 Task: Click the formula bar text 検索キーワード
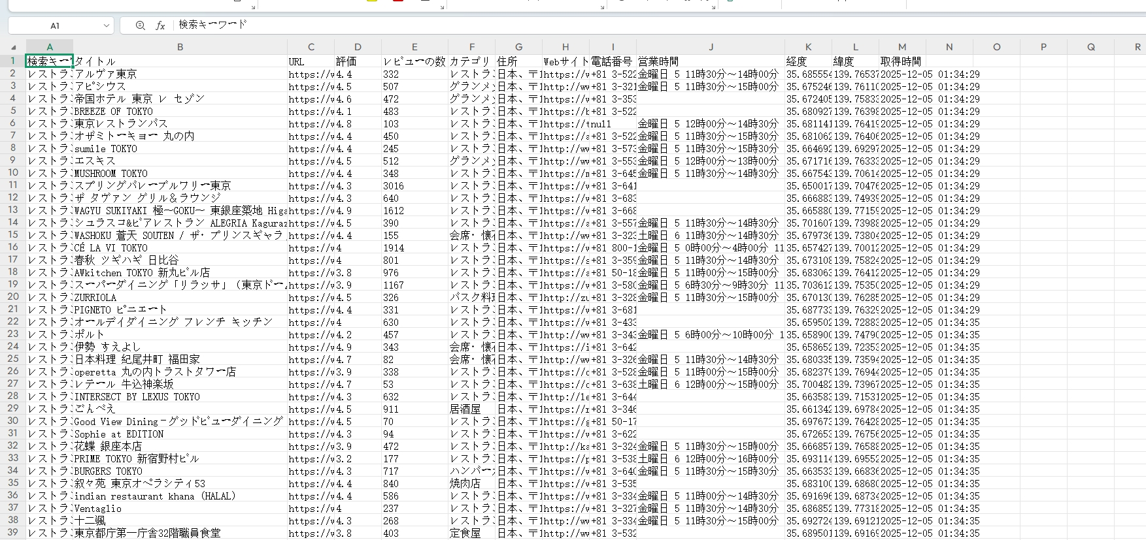pyautogui.click(x=213, y=25)
